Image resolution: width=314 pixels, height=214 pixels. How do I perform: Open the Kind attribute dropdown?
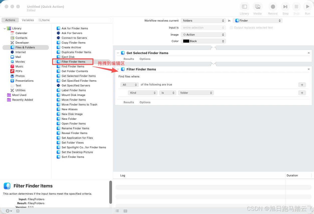[142, 93]
